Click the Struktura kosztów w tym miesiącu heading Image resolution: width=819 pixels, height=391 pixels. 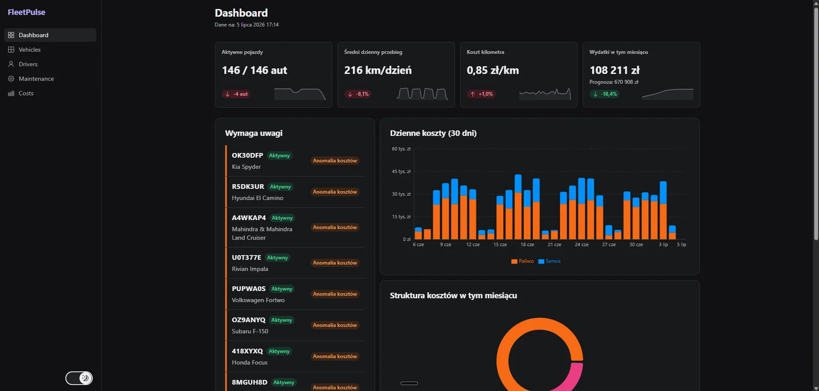pos(454,296)
